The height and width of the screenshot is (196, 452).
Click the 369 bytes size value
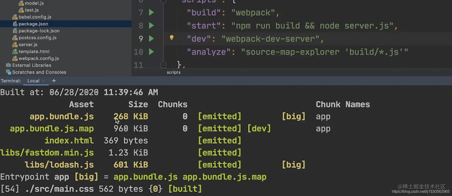[126, 141]
